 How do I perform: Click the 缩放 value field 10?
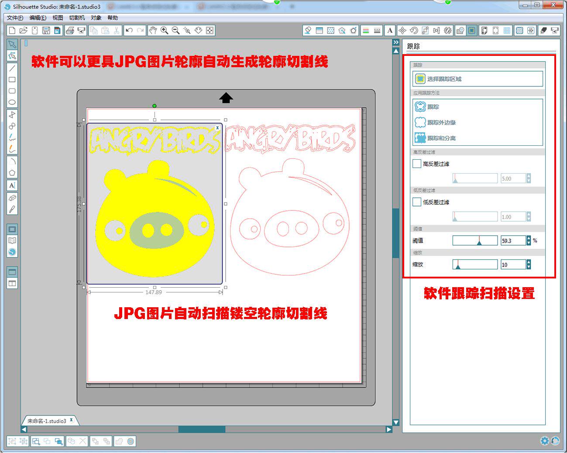[x=513, y=264]
